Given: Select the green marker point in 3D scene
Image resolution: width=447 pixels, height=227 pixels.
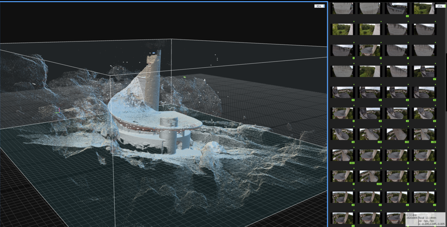Looking at the screenshot, I should click(x=185, y=77).
